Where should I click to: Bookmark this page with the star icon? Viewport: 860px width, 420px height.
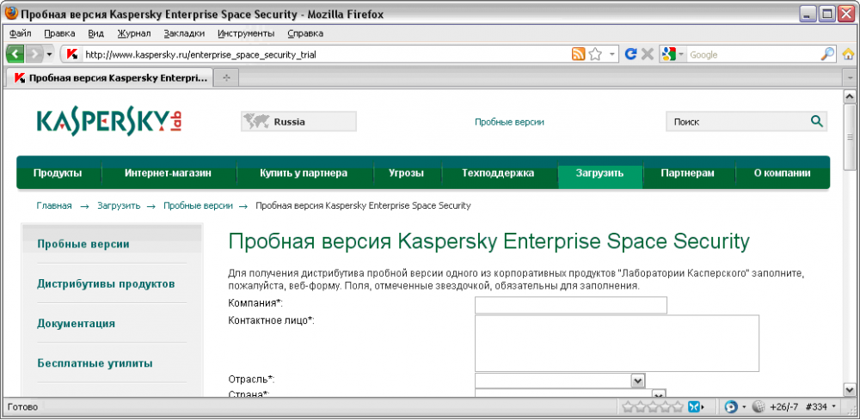pyautogui.click(x=595, y=54)
